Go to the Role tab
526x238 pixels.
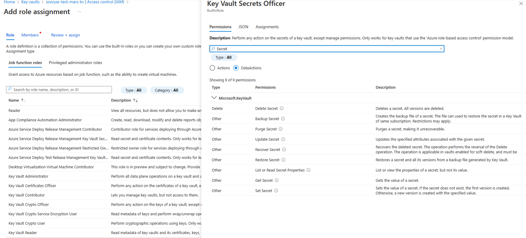(x=10, y=35)
